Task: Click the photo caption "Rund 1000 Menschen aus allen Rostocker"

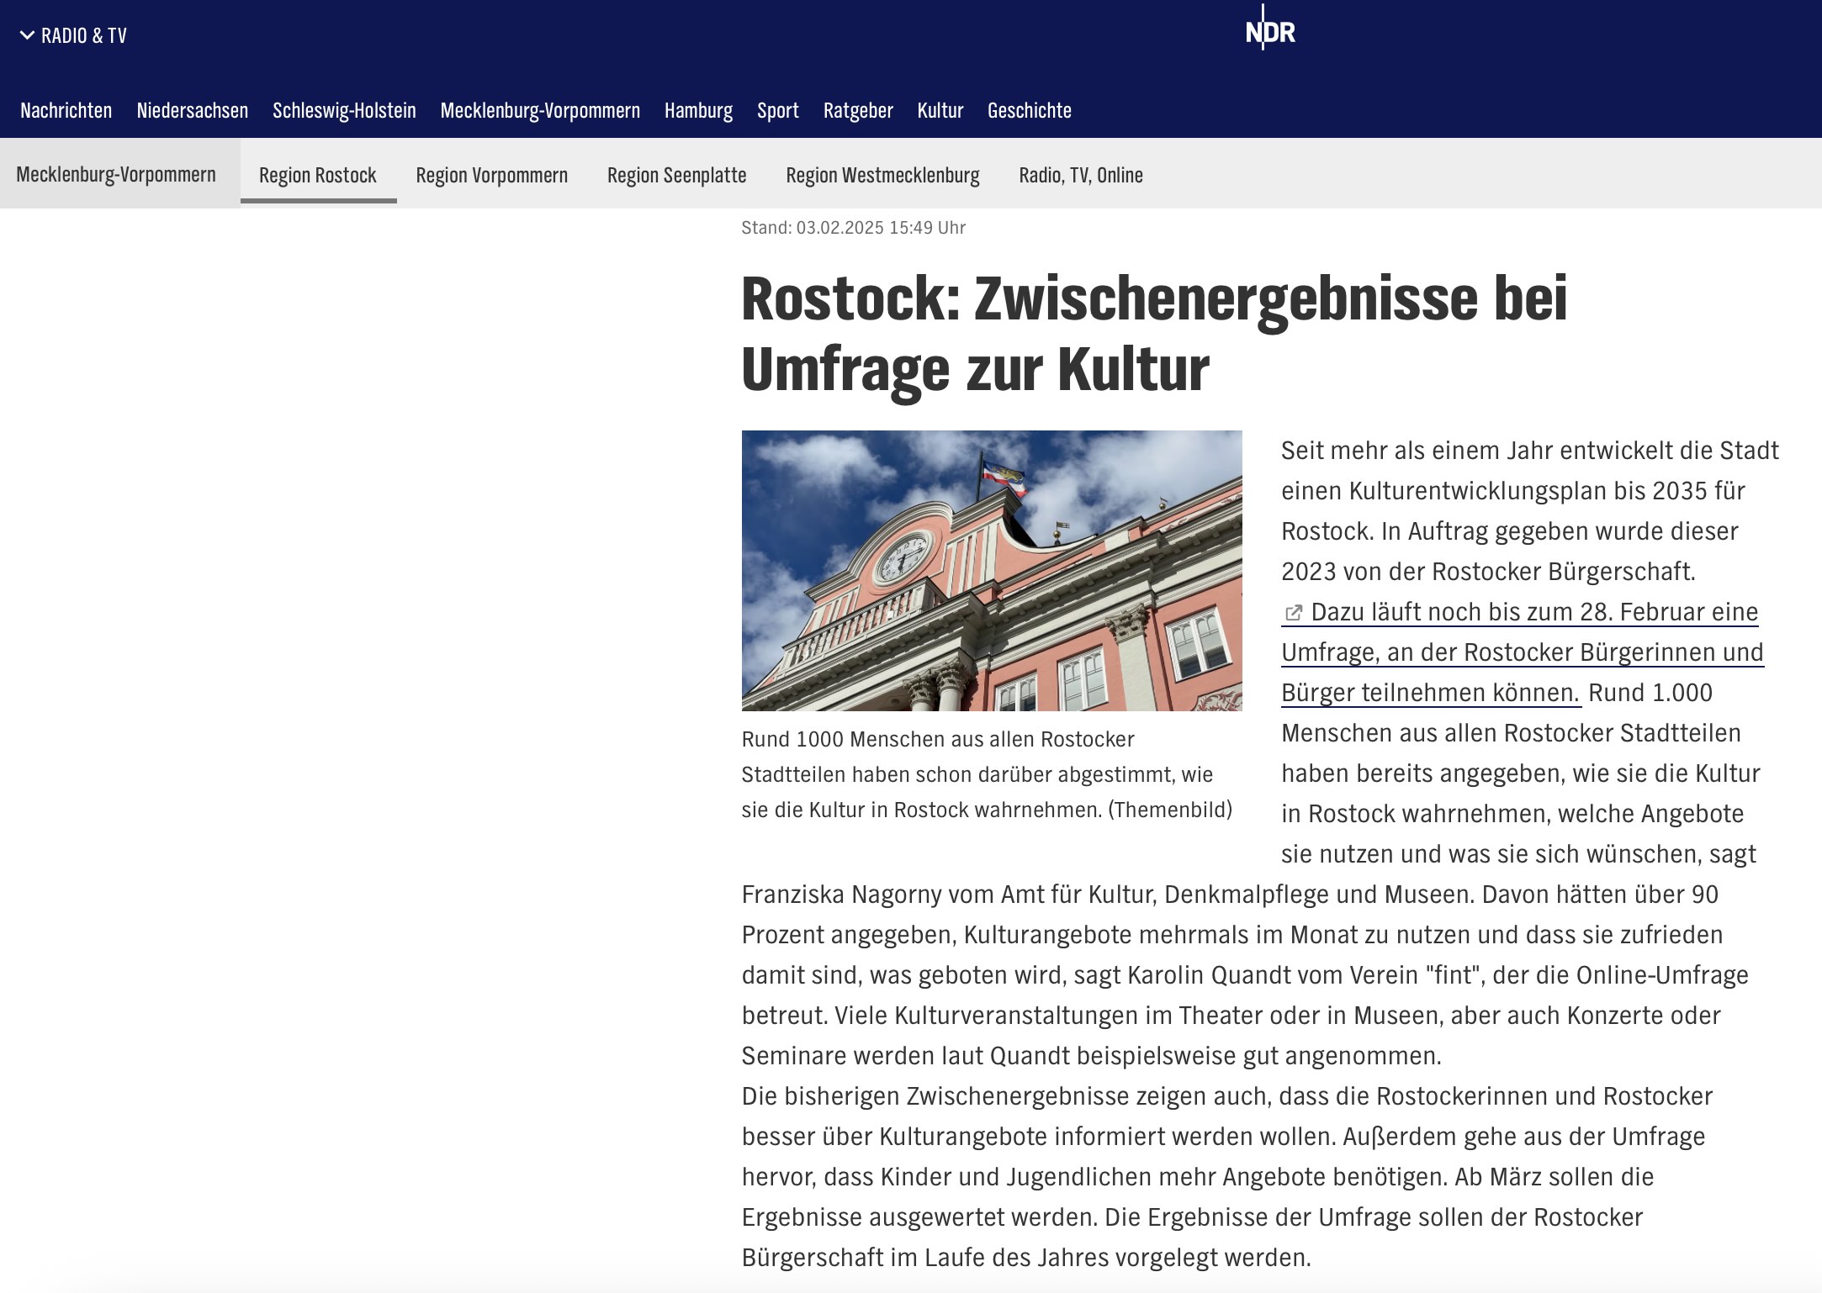Action: 938,739
